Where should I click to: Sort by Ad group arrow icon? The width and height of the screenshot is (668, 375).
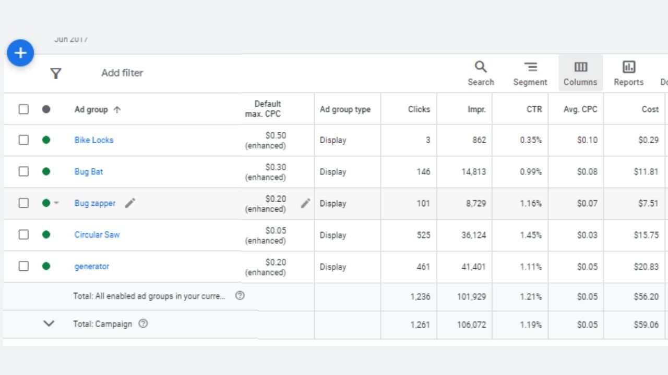[x=117, y=109]
